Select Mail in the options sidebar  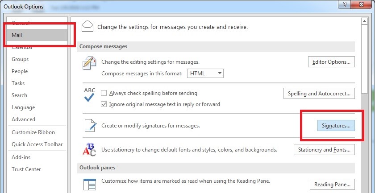37,35
